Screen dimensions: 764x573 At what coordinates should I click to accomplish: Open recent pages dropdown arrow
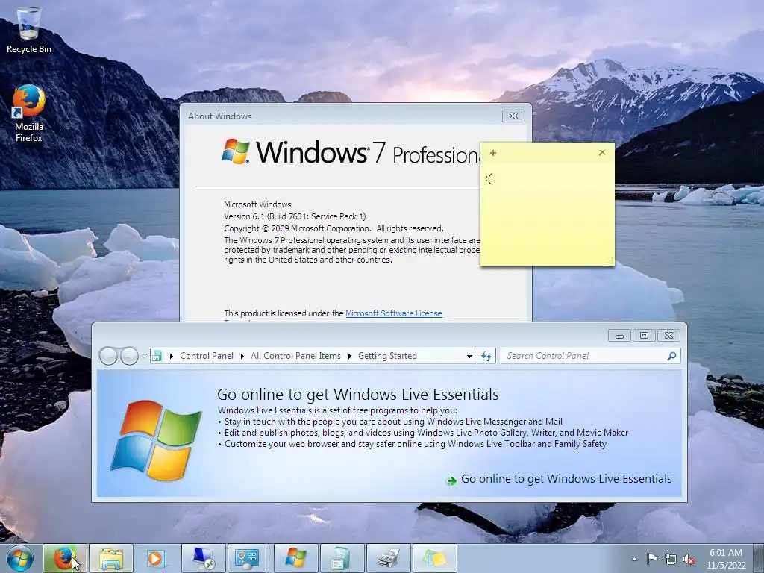144,356
